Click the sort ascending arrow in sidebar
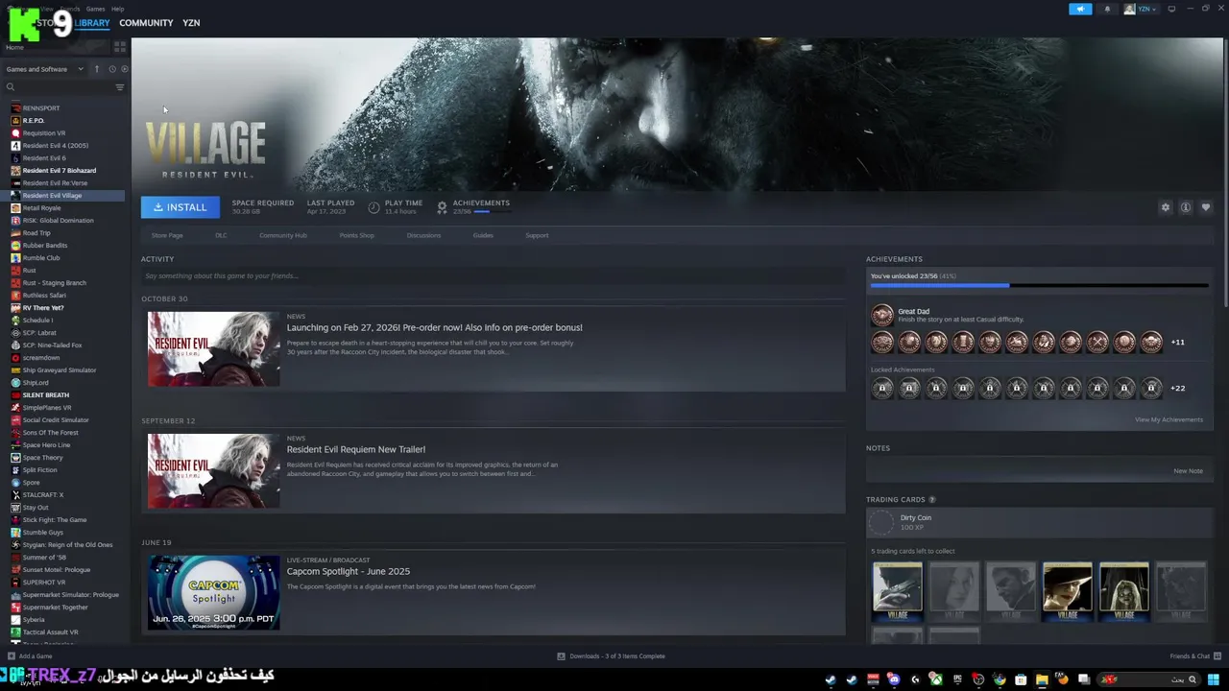Viewport: 1229px width, 691px height. [96, 69]
